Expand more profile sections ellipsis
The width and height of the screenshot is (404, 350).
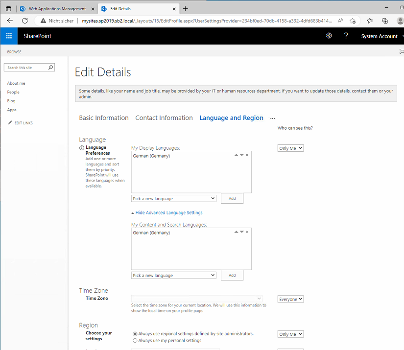273,118
